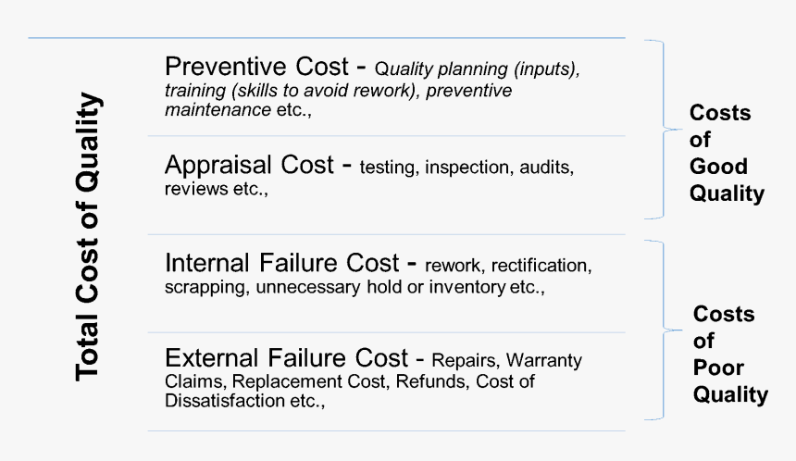Click the 'reviews etc.' text under Appraisal Cost

216,189
